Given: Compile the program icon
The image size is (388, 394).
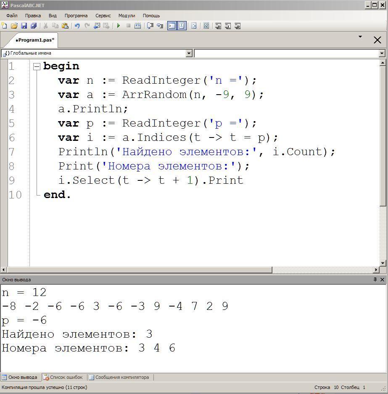Looking at the screenshot, I should 137,26.
